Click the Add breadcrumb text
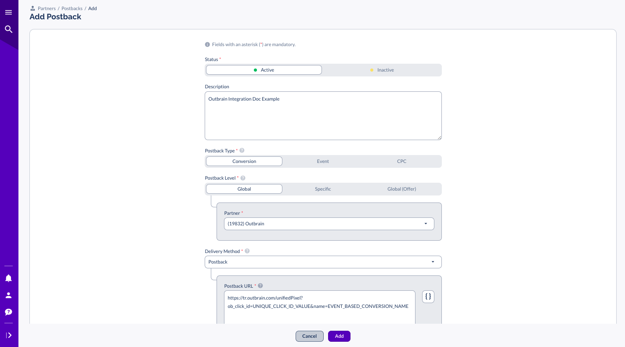The height and width of the screenshot is (347, 625). click(93, 8)
